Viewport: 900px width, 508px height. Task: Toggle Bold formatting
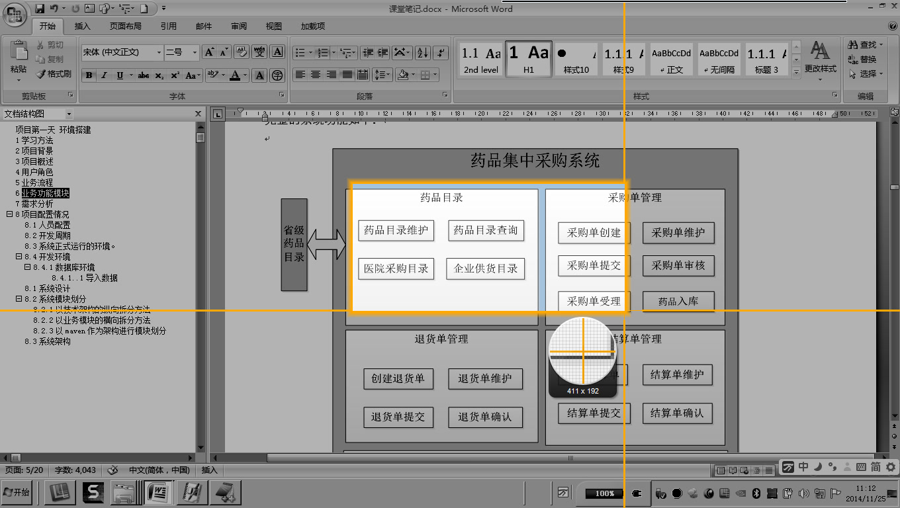[89, 75]
